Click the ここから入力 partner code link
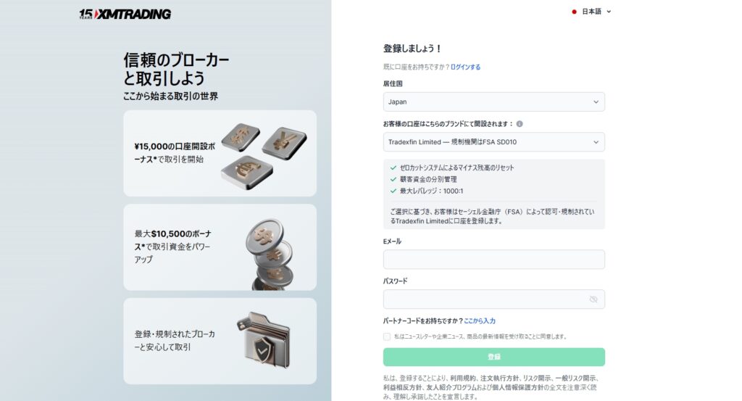Screen dimensions: 742x401 pyautogui.click(x=480, y=321)
